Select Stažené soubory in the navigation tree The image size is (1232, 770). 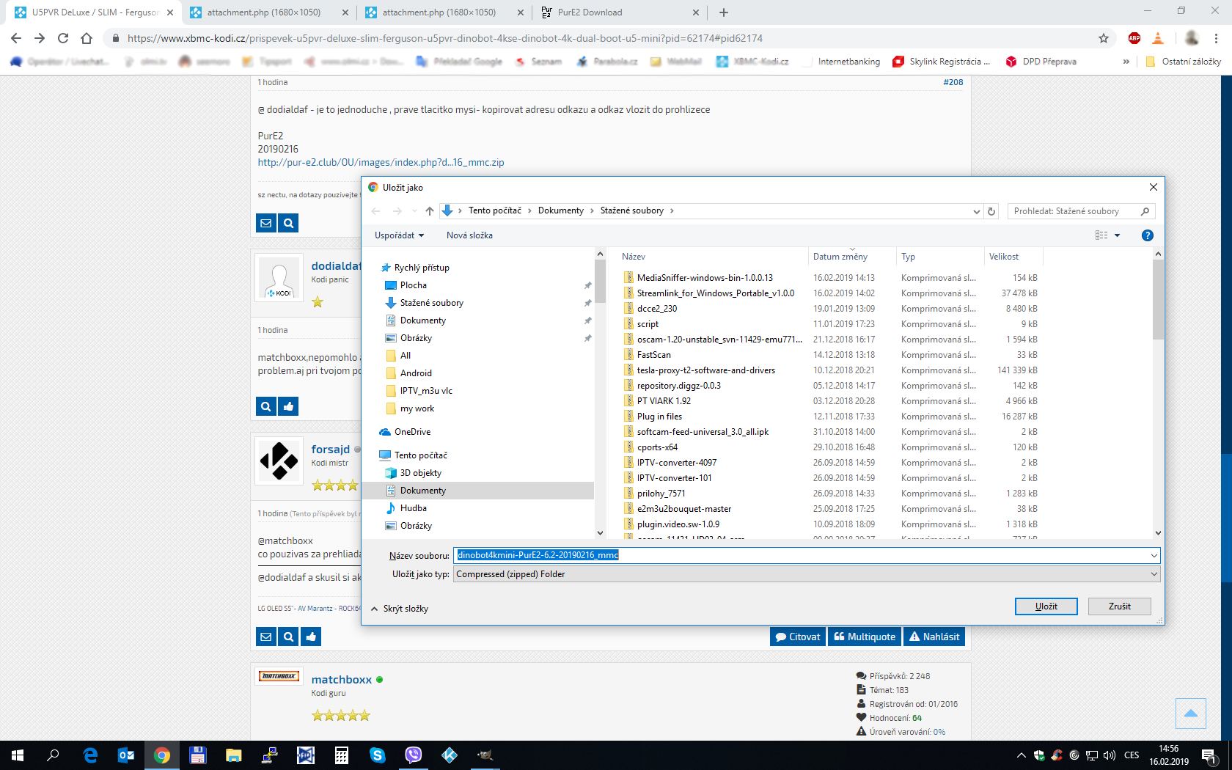tap(431, 303)
